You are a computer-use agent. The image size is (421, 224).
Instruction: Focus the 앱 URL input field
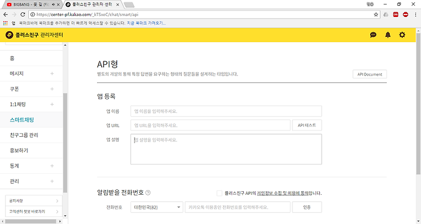tap(210, 125)
